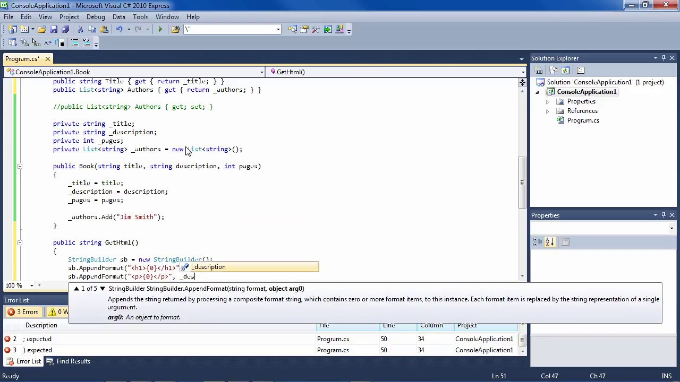Screen dimensions: 680x382
Task: Select Program.cs in Solution Explorer
Action: coord(583,120)
